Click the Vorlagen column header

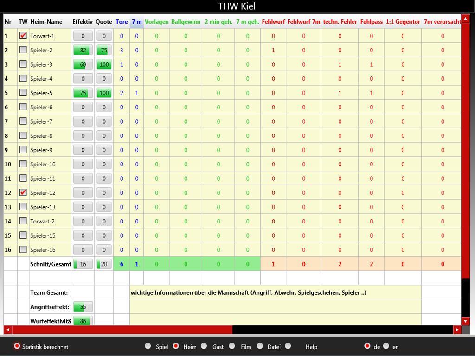[x=156, y=22]
